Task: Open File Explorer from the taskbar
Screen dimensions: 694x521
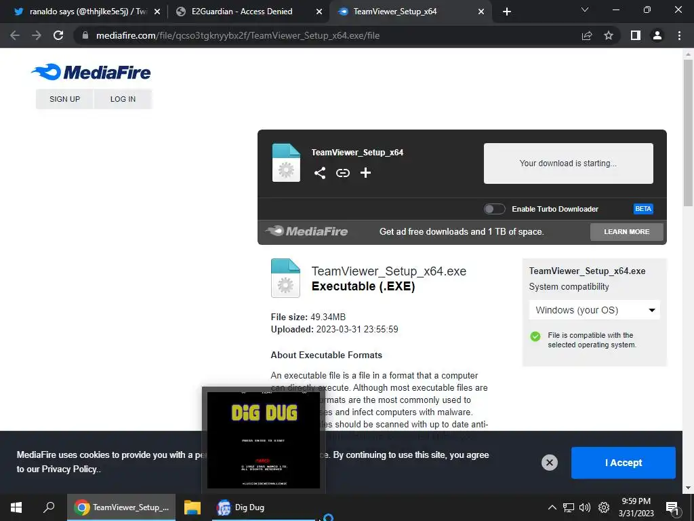Action: click(x=192, y=507)
